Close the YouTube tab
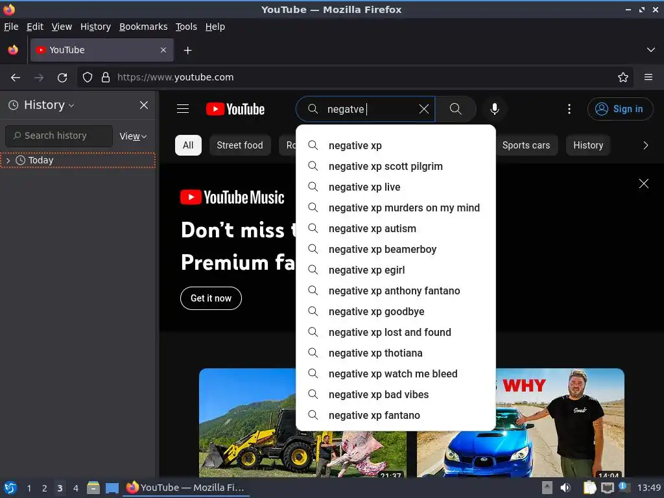Image resolution: width=664 pixels, height=498 pixels. pos(163,50)
